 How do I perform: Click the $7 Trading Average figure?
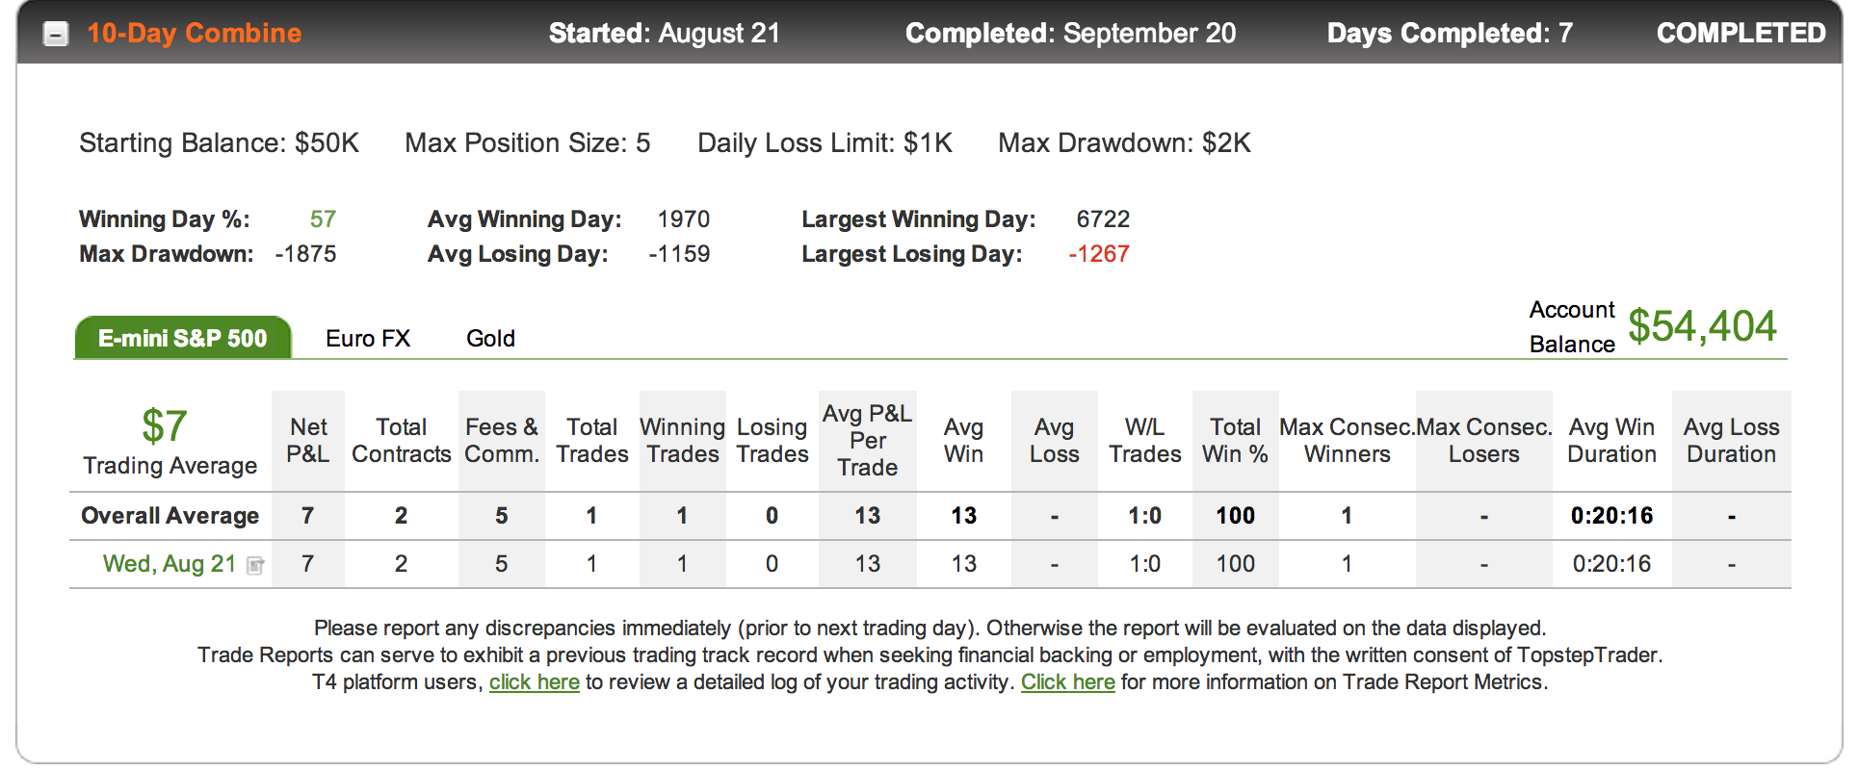coord(165,426)
